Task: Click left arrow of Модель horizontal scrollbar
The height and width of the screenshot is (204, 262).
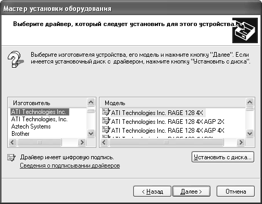Action: [104, 143]
